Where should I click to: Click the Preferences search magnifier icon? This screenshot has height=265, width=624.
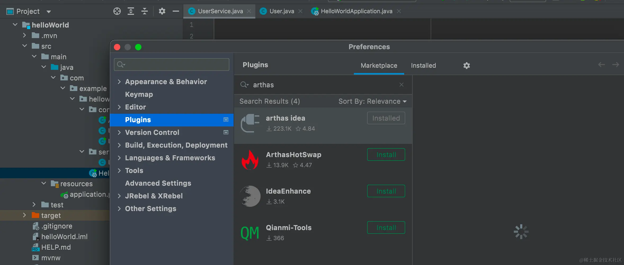[x=121, y=65]
